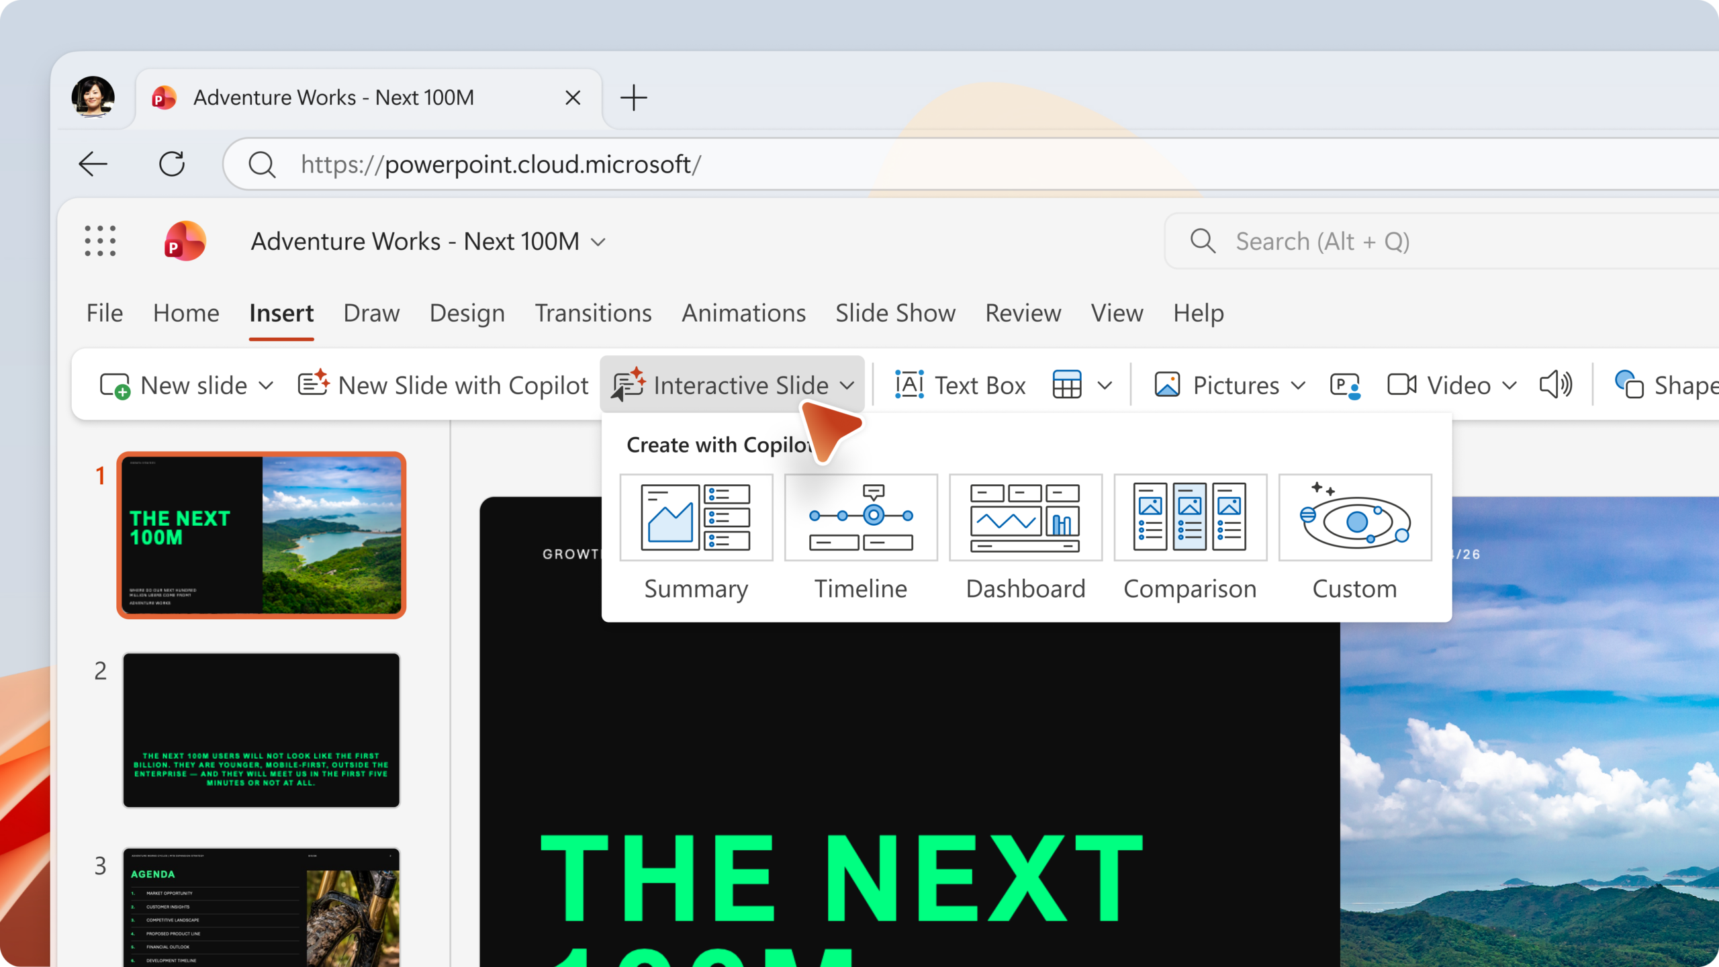Screen dimensions: 1719x967
Task: Click the Shapes icon
Action: click(1629, 385)
